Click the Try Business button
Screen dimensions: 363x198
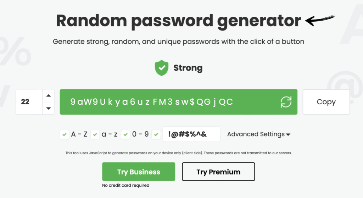[x=139, y=172]
